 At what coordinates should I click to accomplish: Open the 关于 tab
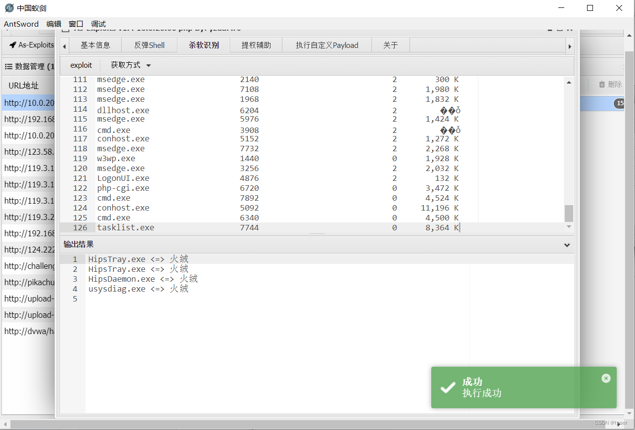pos(391,45)
